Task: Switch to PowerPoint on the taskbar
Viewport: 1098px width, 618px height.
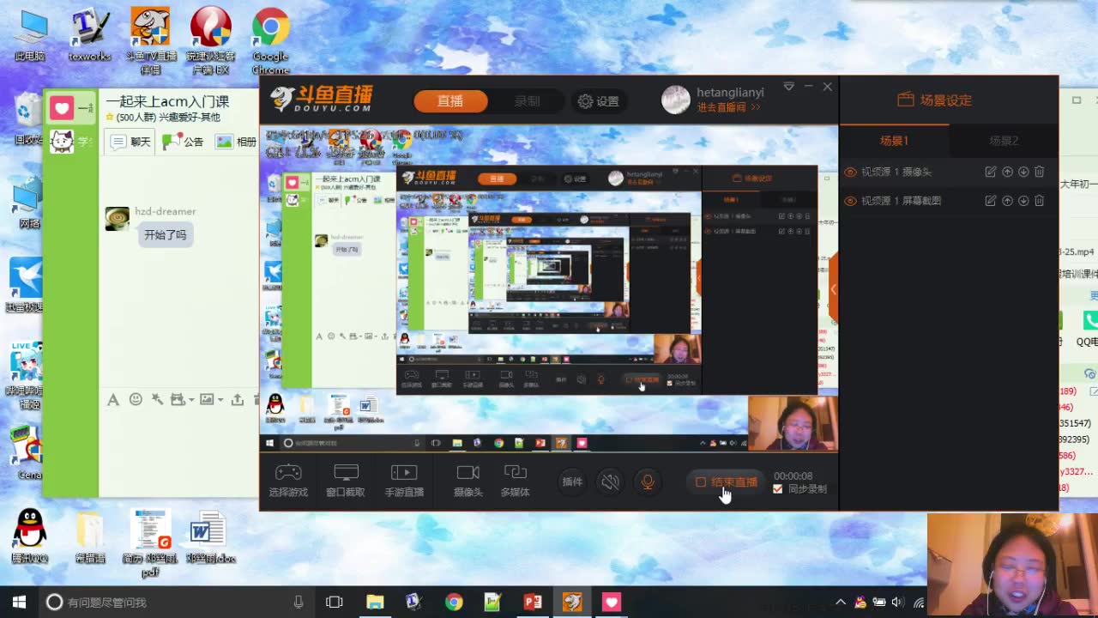Action: pyautogui.click(x=533, y=603)
